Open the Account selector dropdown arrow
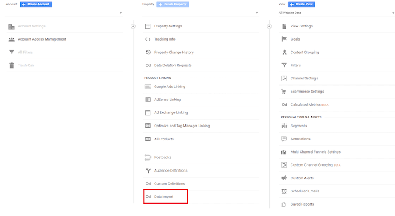Viewport: 395px width, 216px height. [121, 13]
